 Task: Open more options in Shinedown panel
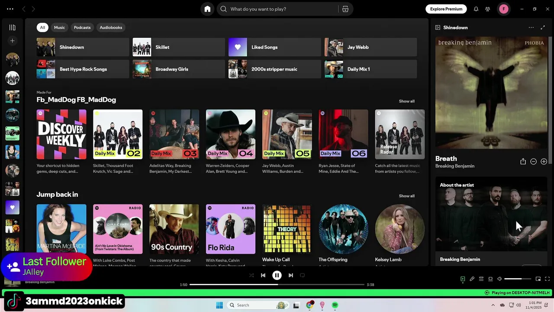(531, 27)
